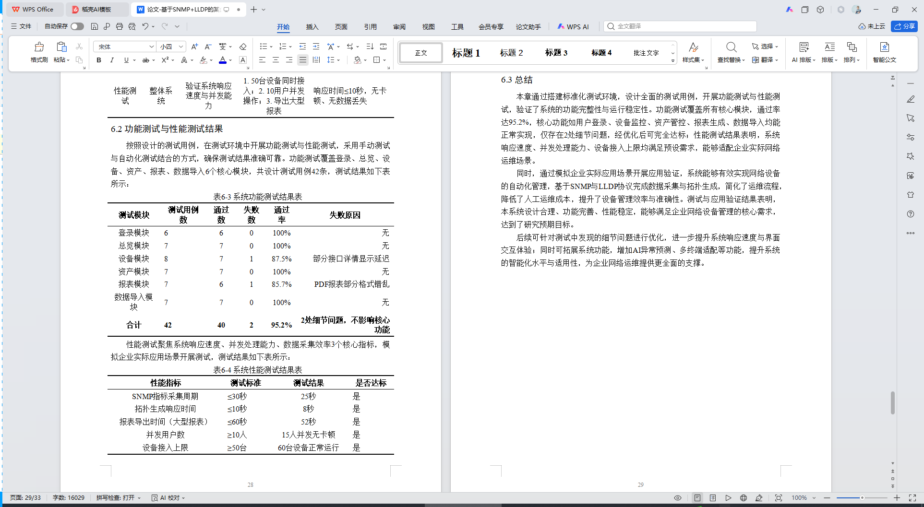Center align text in the ribbon
Viewport: 924px width, 507px height.
click(x=276, y=60)
